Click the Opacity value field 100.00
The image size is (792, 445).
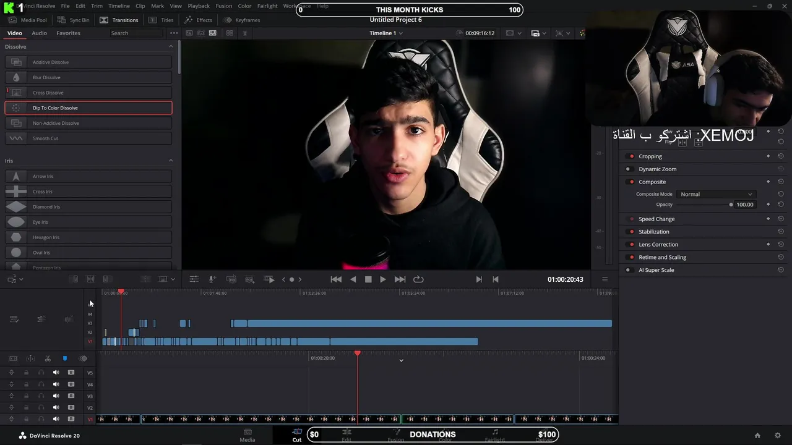[x=745, y=205]
